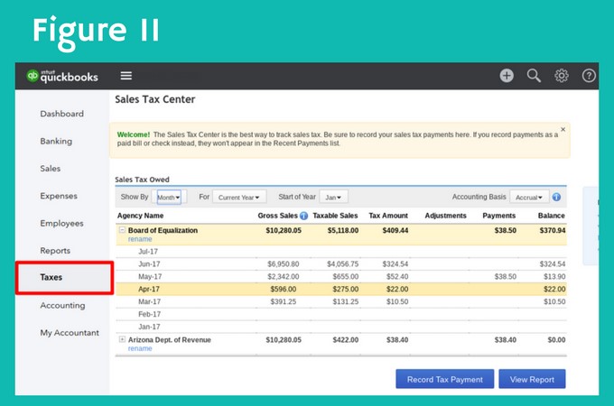Click rename under Board of Equalization
The height and width of the screenshot is (406, 614).
pyautogui.click(x=140, y=239)
